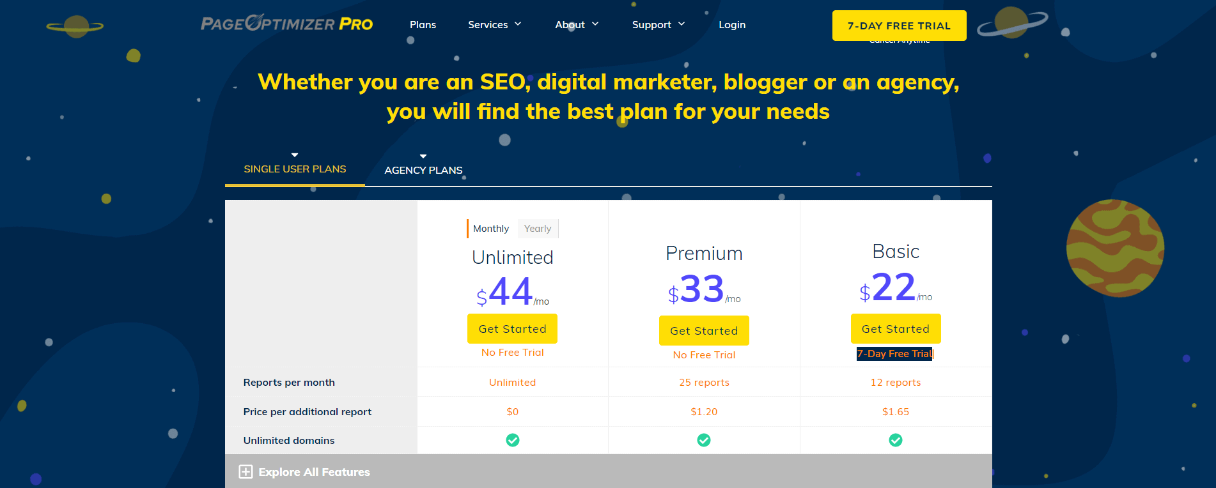Click the plus icon beside Explore All Features
This screenshot has width=1216, height=488.
[x=246, y=471]
